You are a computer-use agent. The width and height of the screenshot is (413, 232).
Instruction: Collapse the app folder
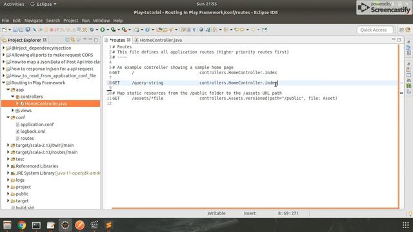8,90
